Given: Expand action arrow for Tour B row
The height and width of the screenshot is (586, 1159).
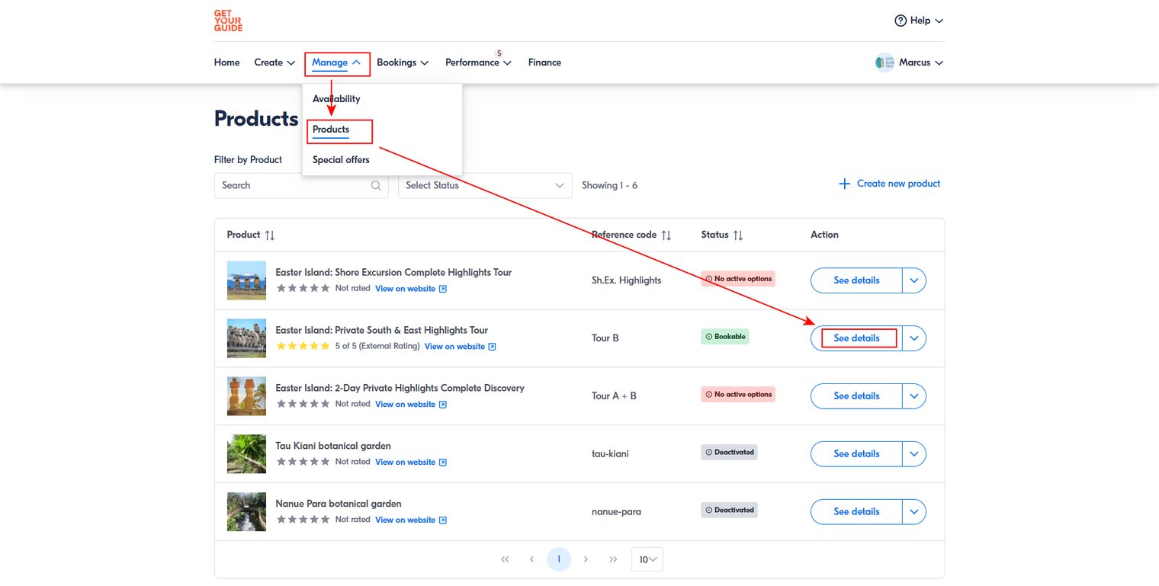Looking at the screenshot, I should point(914,338).
